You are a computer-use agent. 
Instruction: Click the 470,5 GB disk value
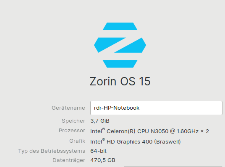[103, 160]
